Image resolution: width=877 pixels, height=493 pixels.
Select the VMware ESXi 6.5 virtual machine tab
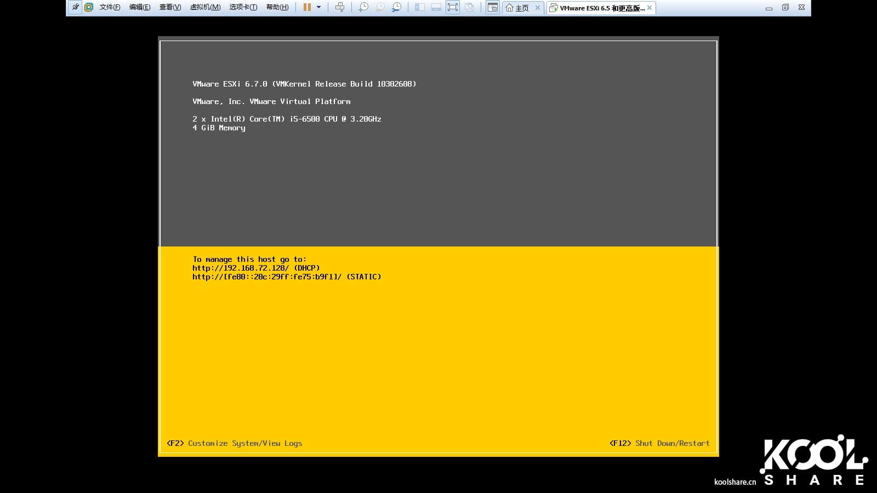point(600,8)
